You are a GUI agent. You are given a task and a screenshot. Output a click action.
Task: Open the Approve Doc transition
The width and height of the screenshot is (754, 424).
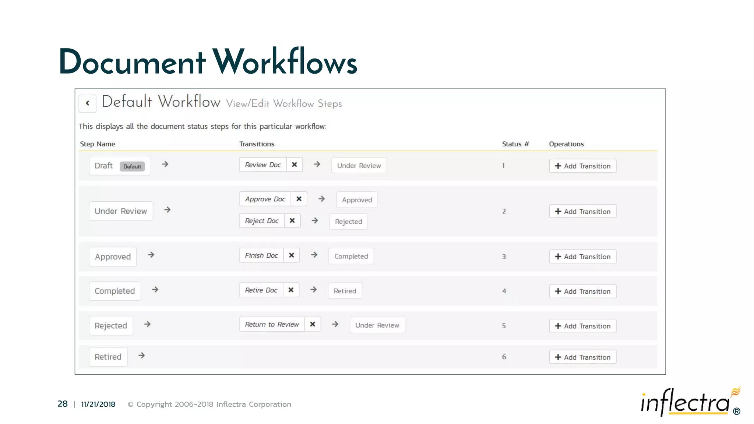click(x=265, y=199)
